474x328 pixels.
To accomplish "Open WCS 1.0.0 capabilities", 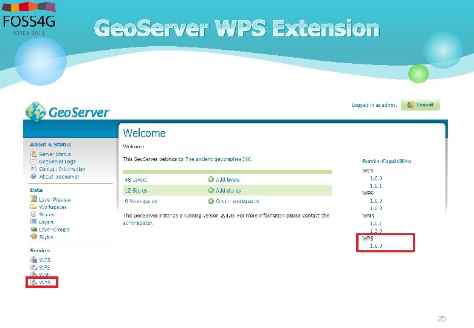I will point(376,178).
